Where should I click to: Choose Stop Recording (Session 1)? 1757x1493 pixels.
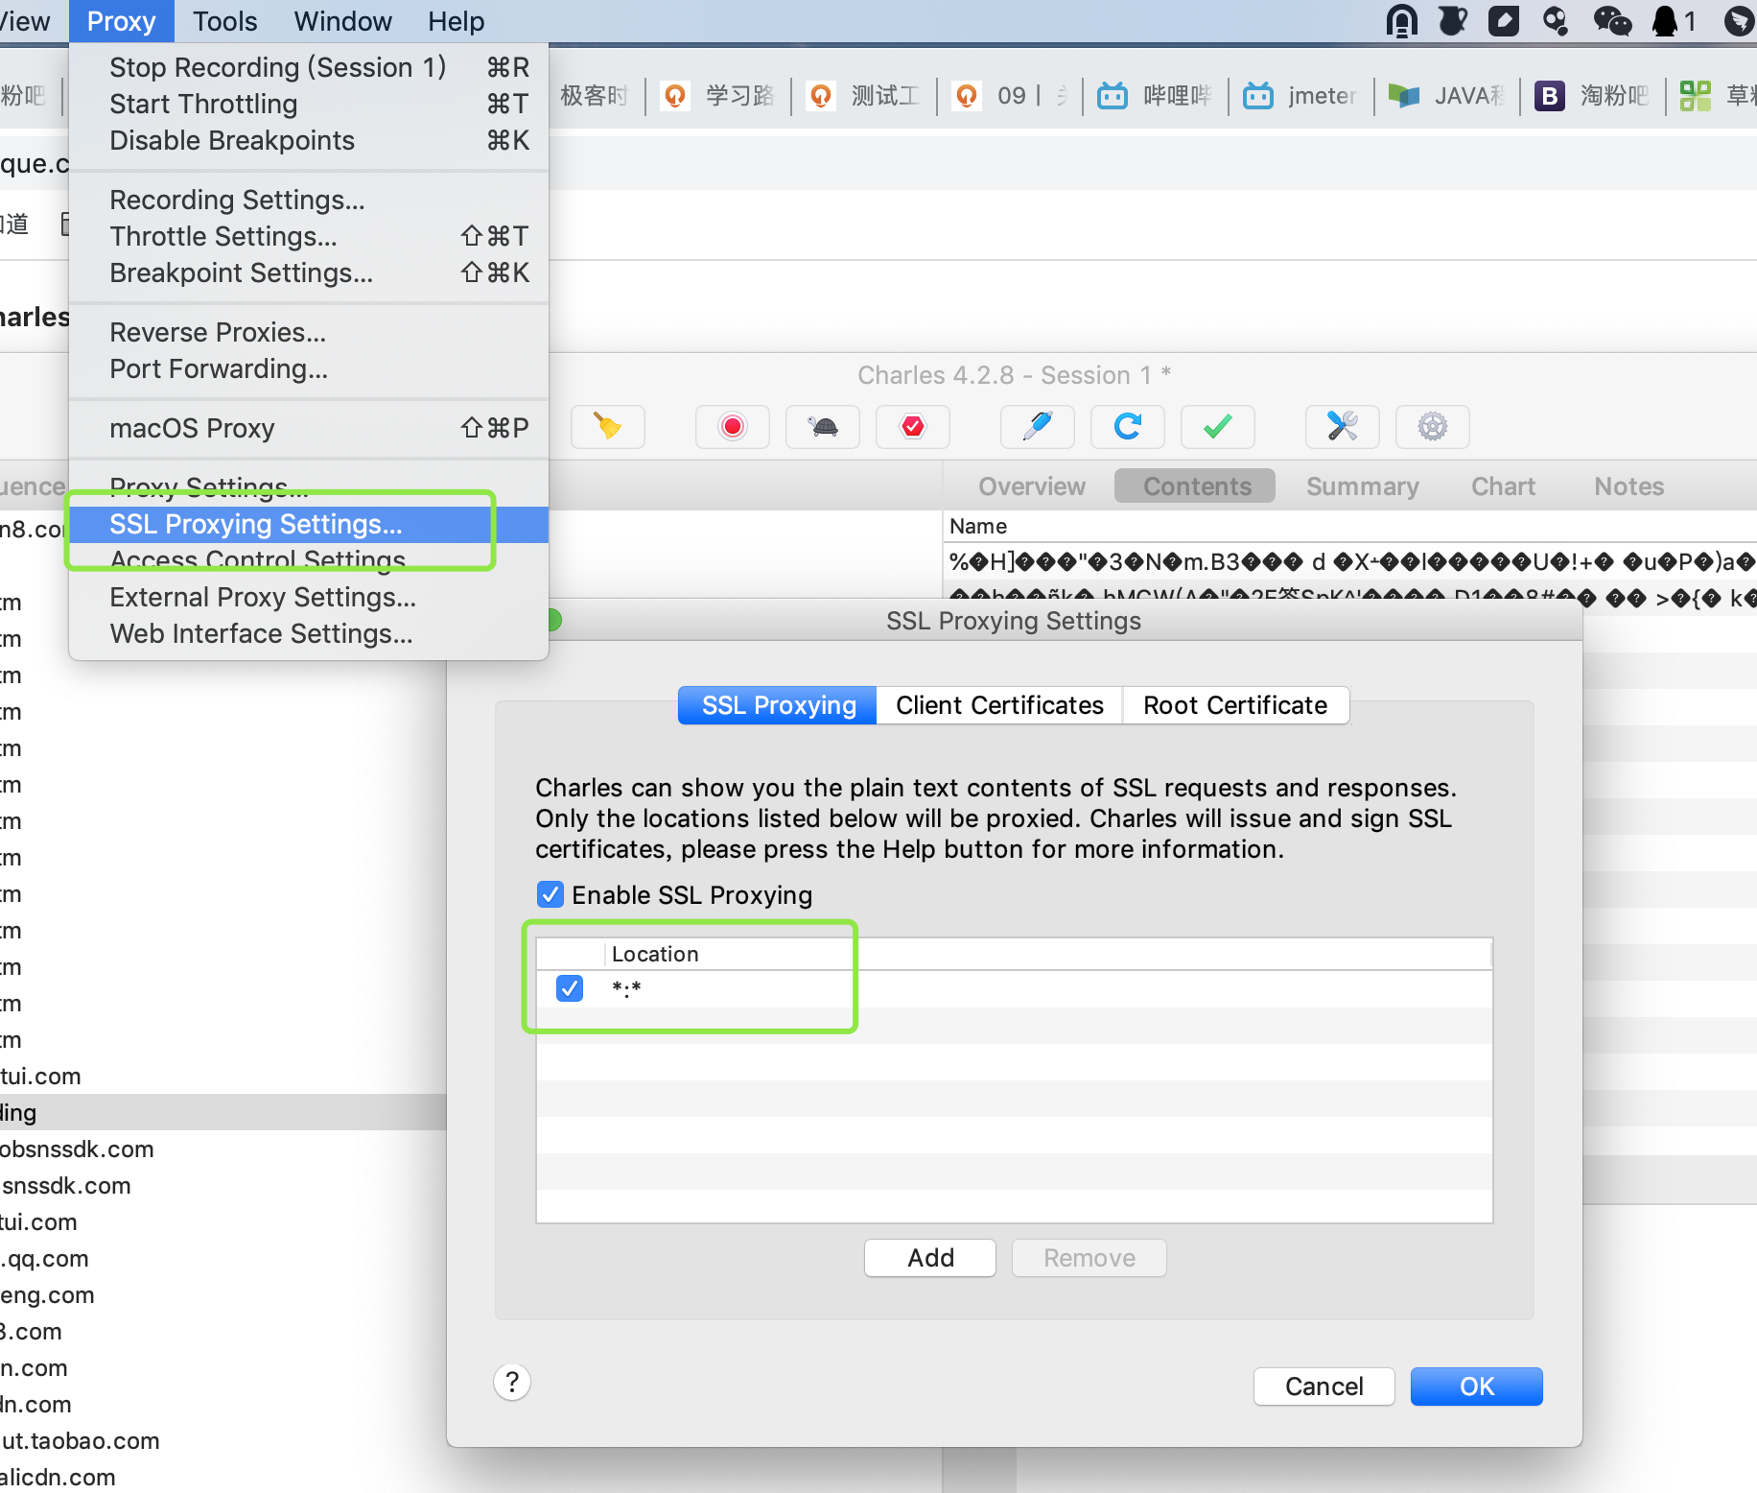click(x=309, y=67)
